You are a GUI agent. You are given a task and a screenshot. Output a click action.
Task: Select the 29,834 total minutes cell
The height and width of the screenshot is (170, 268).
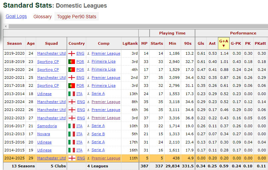click(x=172, y=166)
